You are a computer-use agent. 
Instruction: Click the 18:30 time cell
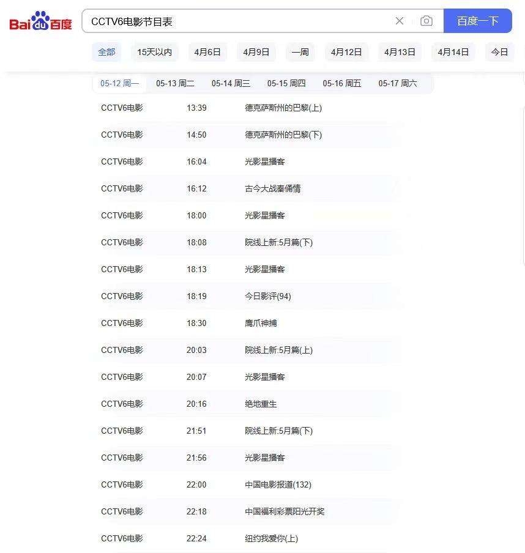pos(196,324)
